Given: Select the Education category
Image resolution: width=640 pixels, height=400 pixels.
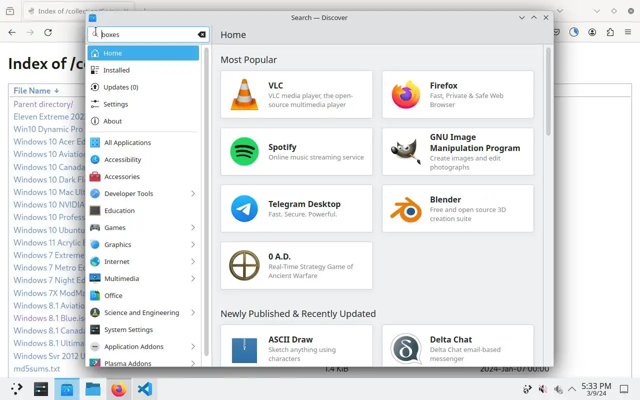Looking at the screenshot, I should (x=143, y=210).
